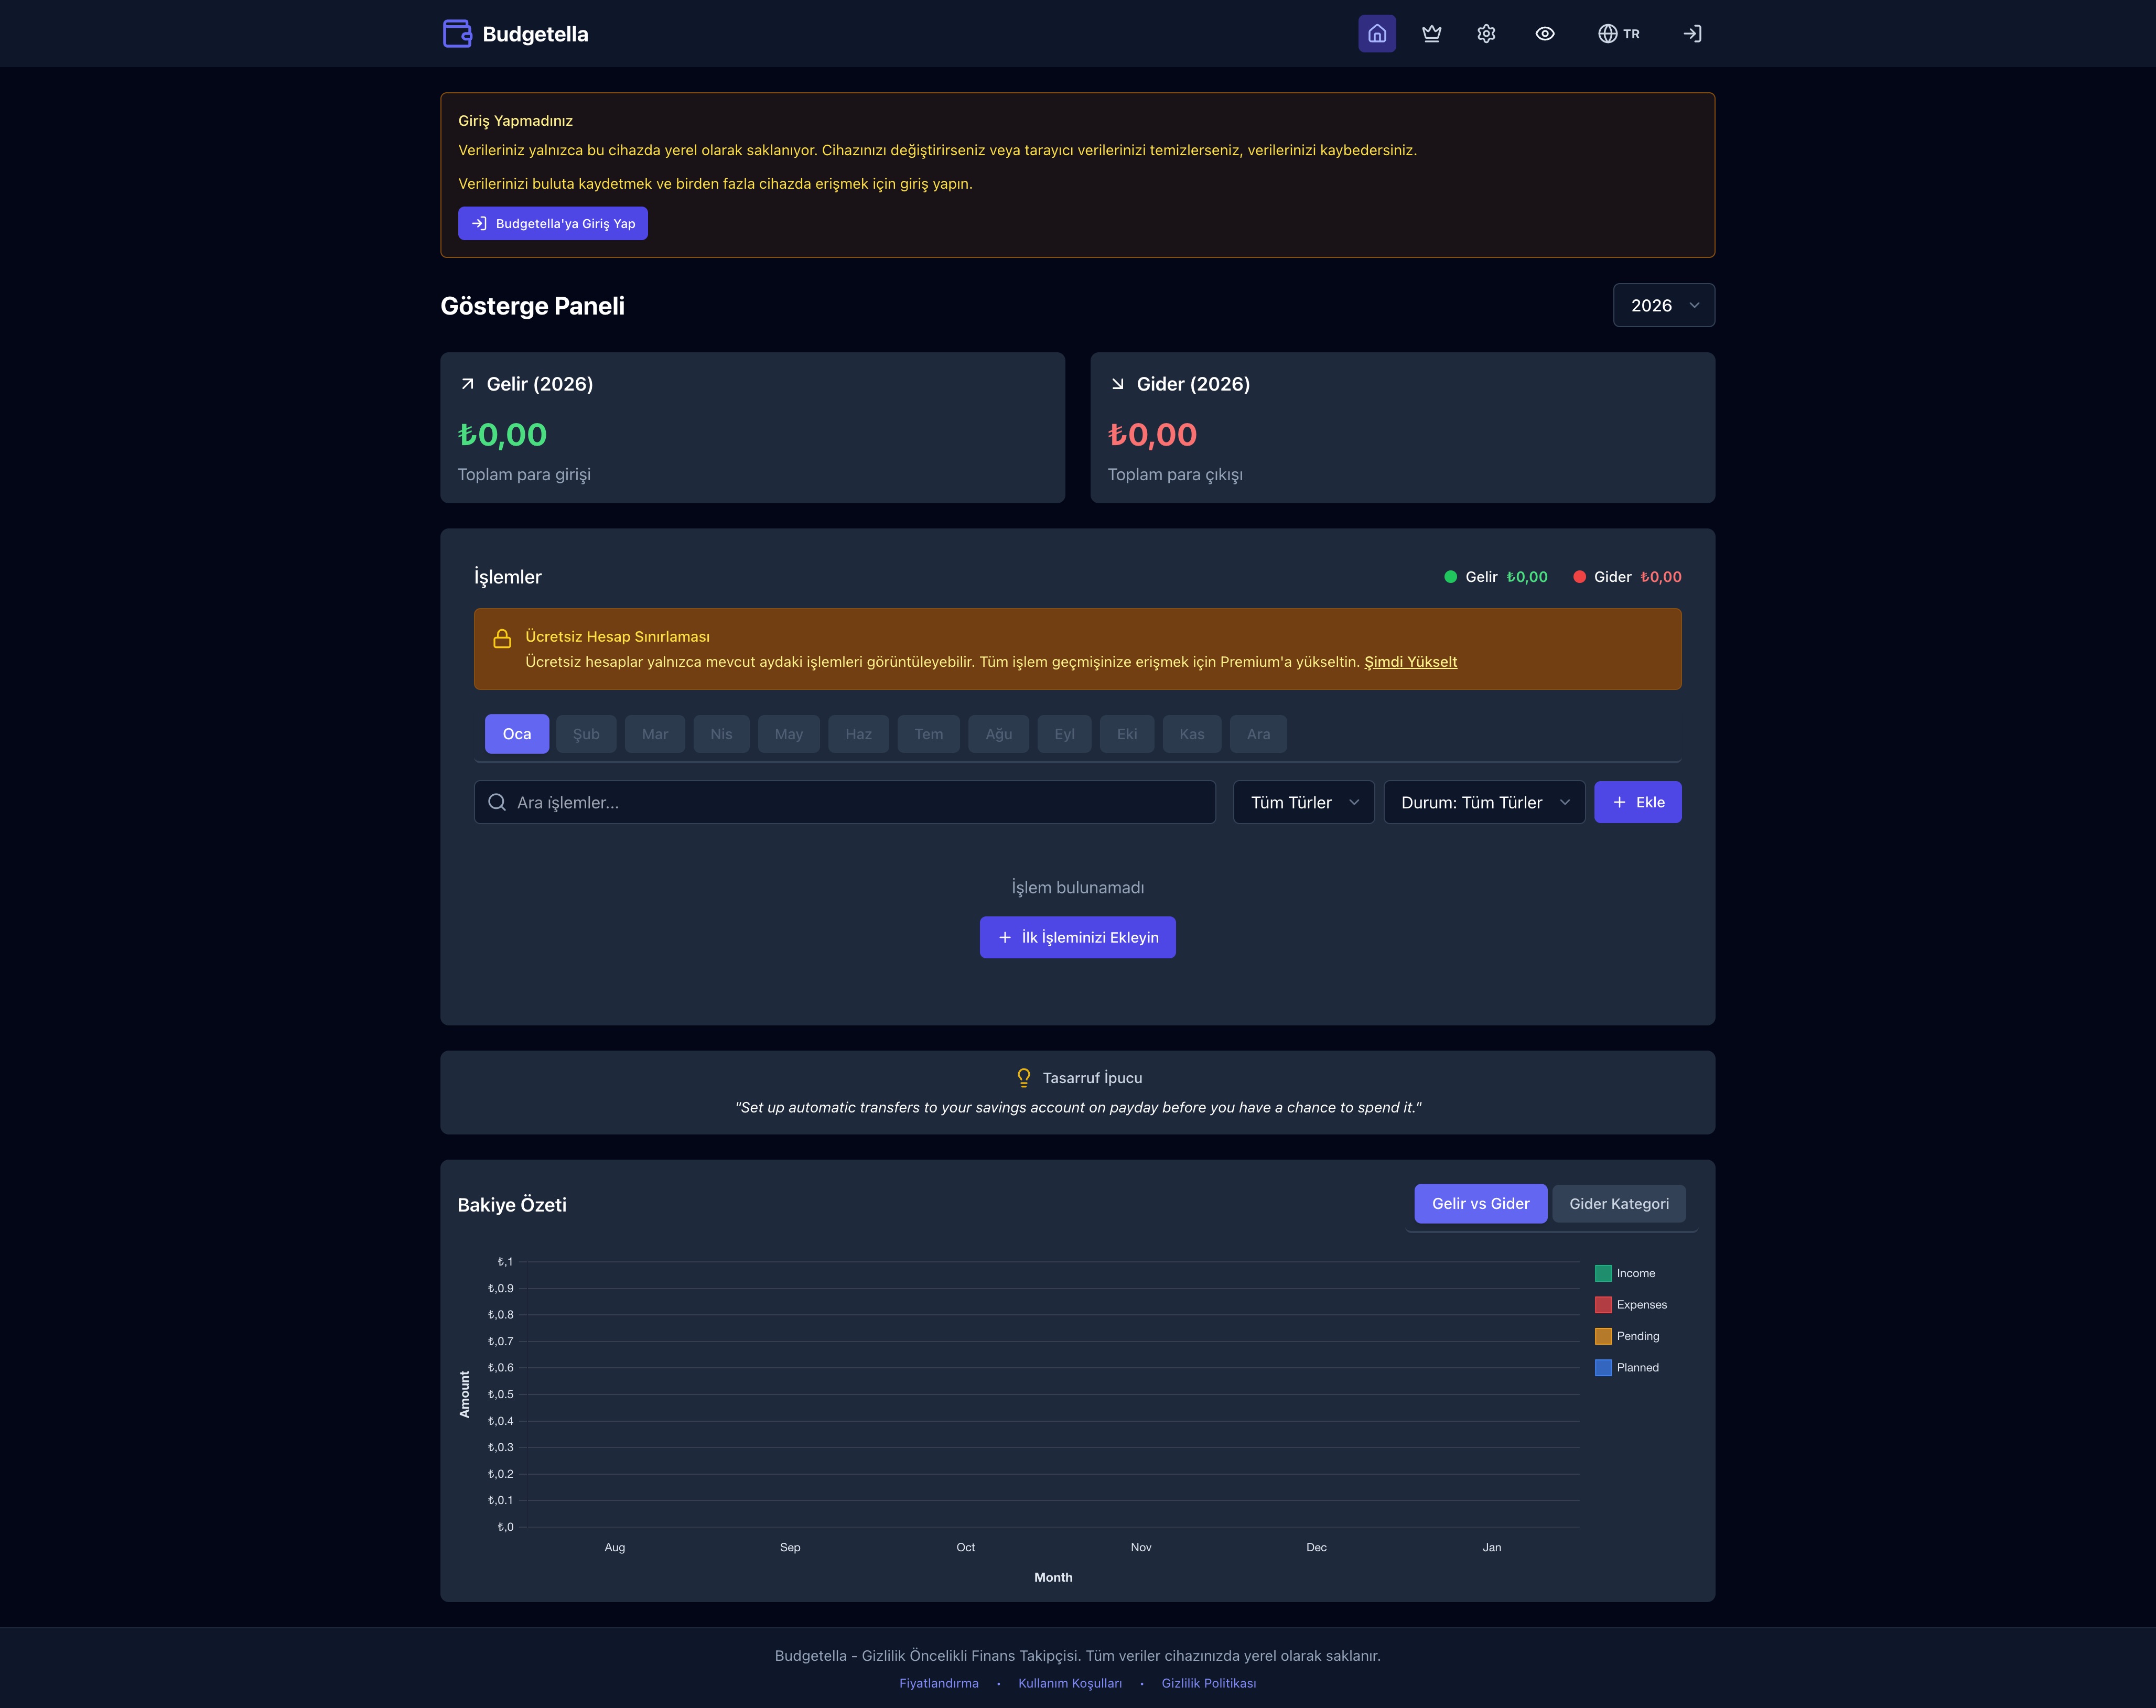
Task: Select the Haz month tab
Action: pyautogui.click(x=858, y=734)
